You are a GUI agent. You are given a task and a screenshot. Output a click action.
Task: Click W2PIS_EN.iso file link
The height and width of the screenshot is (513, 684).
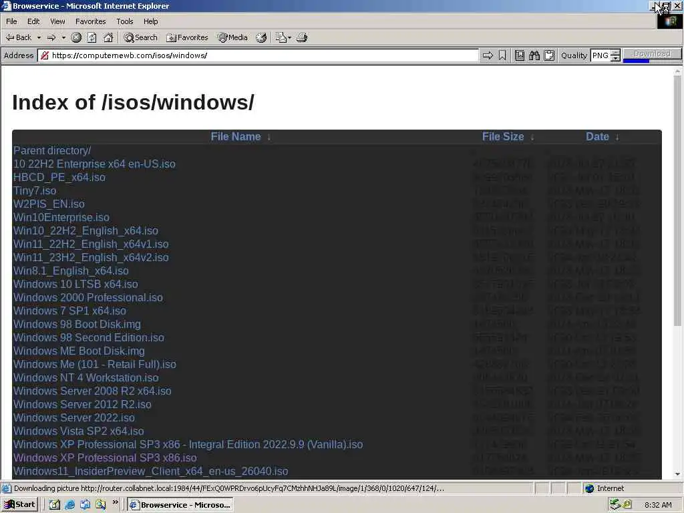(x=49, y=204)
